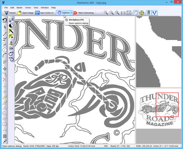Select the arrow pointer tool
The height and width of the screenshot is (149, 183).
point(5,27)
